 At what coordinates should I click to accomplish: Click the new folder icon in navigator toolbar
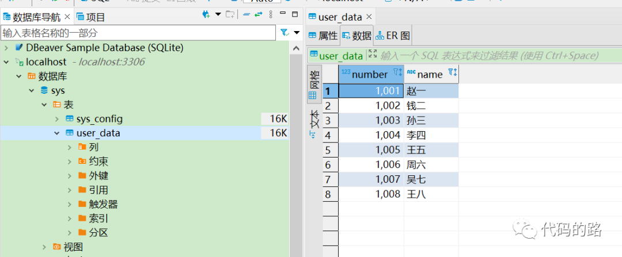(x=230, y=14)
